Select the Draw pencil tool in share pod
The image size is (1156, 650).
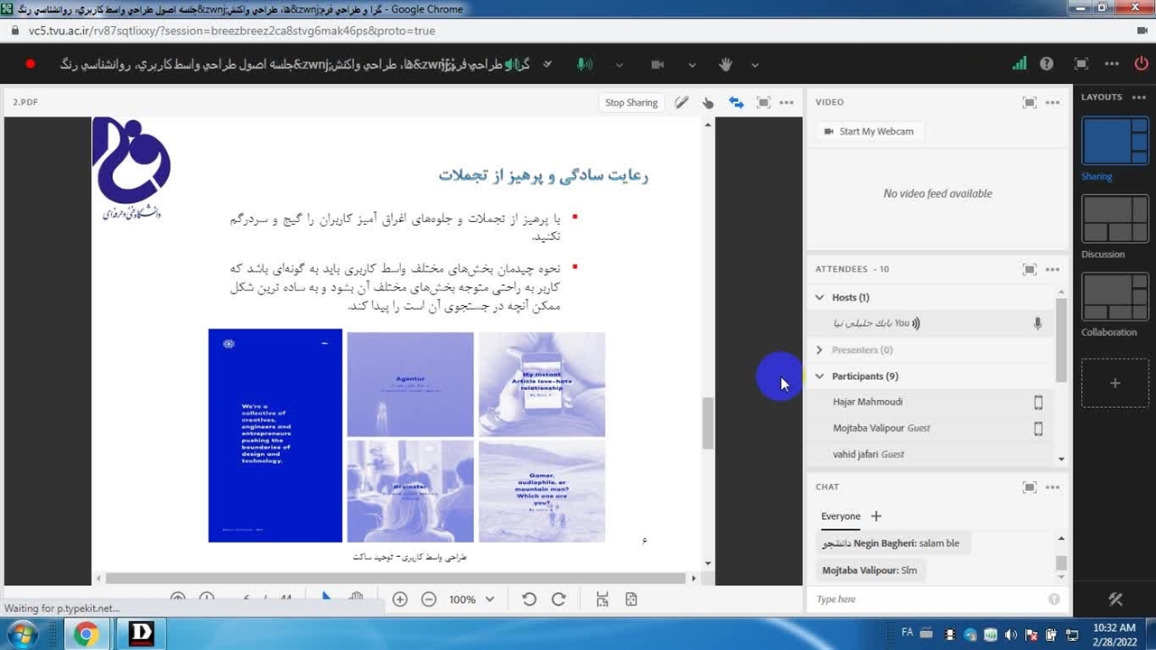[681, 103]
